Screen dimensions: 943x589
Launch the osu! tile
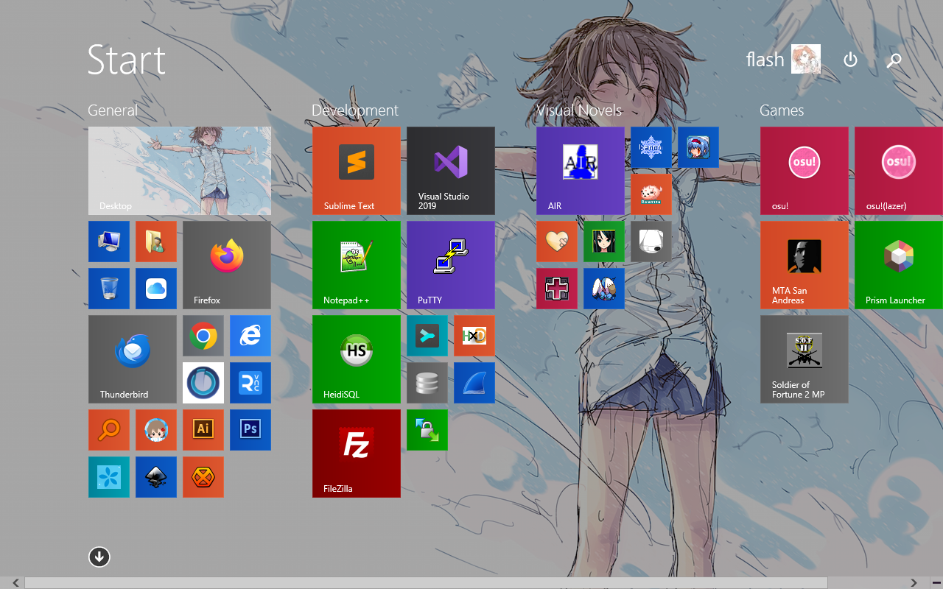[804, 171]
